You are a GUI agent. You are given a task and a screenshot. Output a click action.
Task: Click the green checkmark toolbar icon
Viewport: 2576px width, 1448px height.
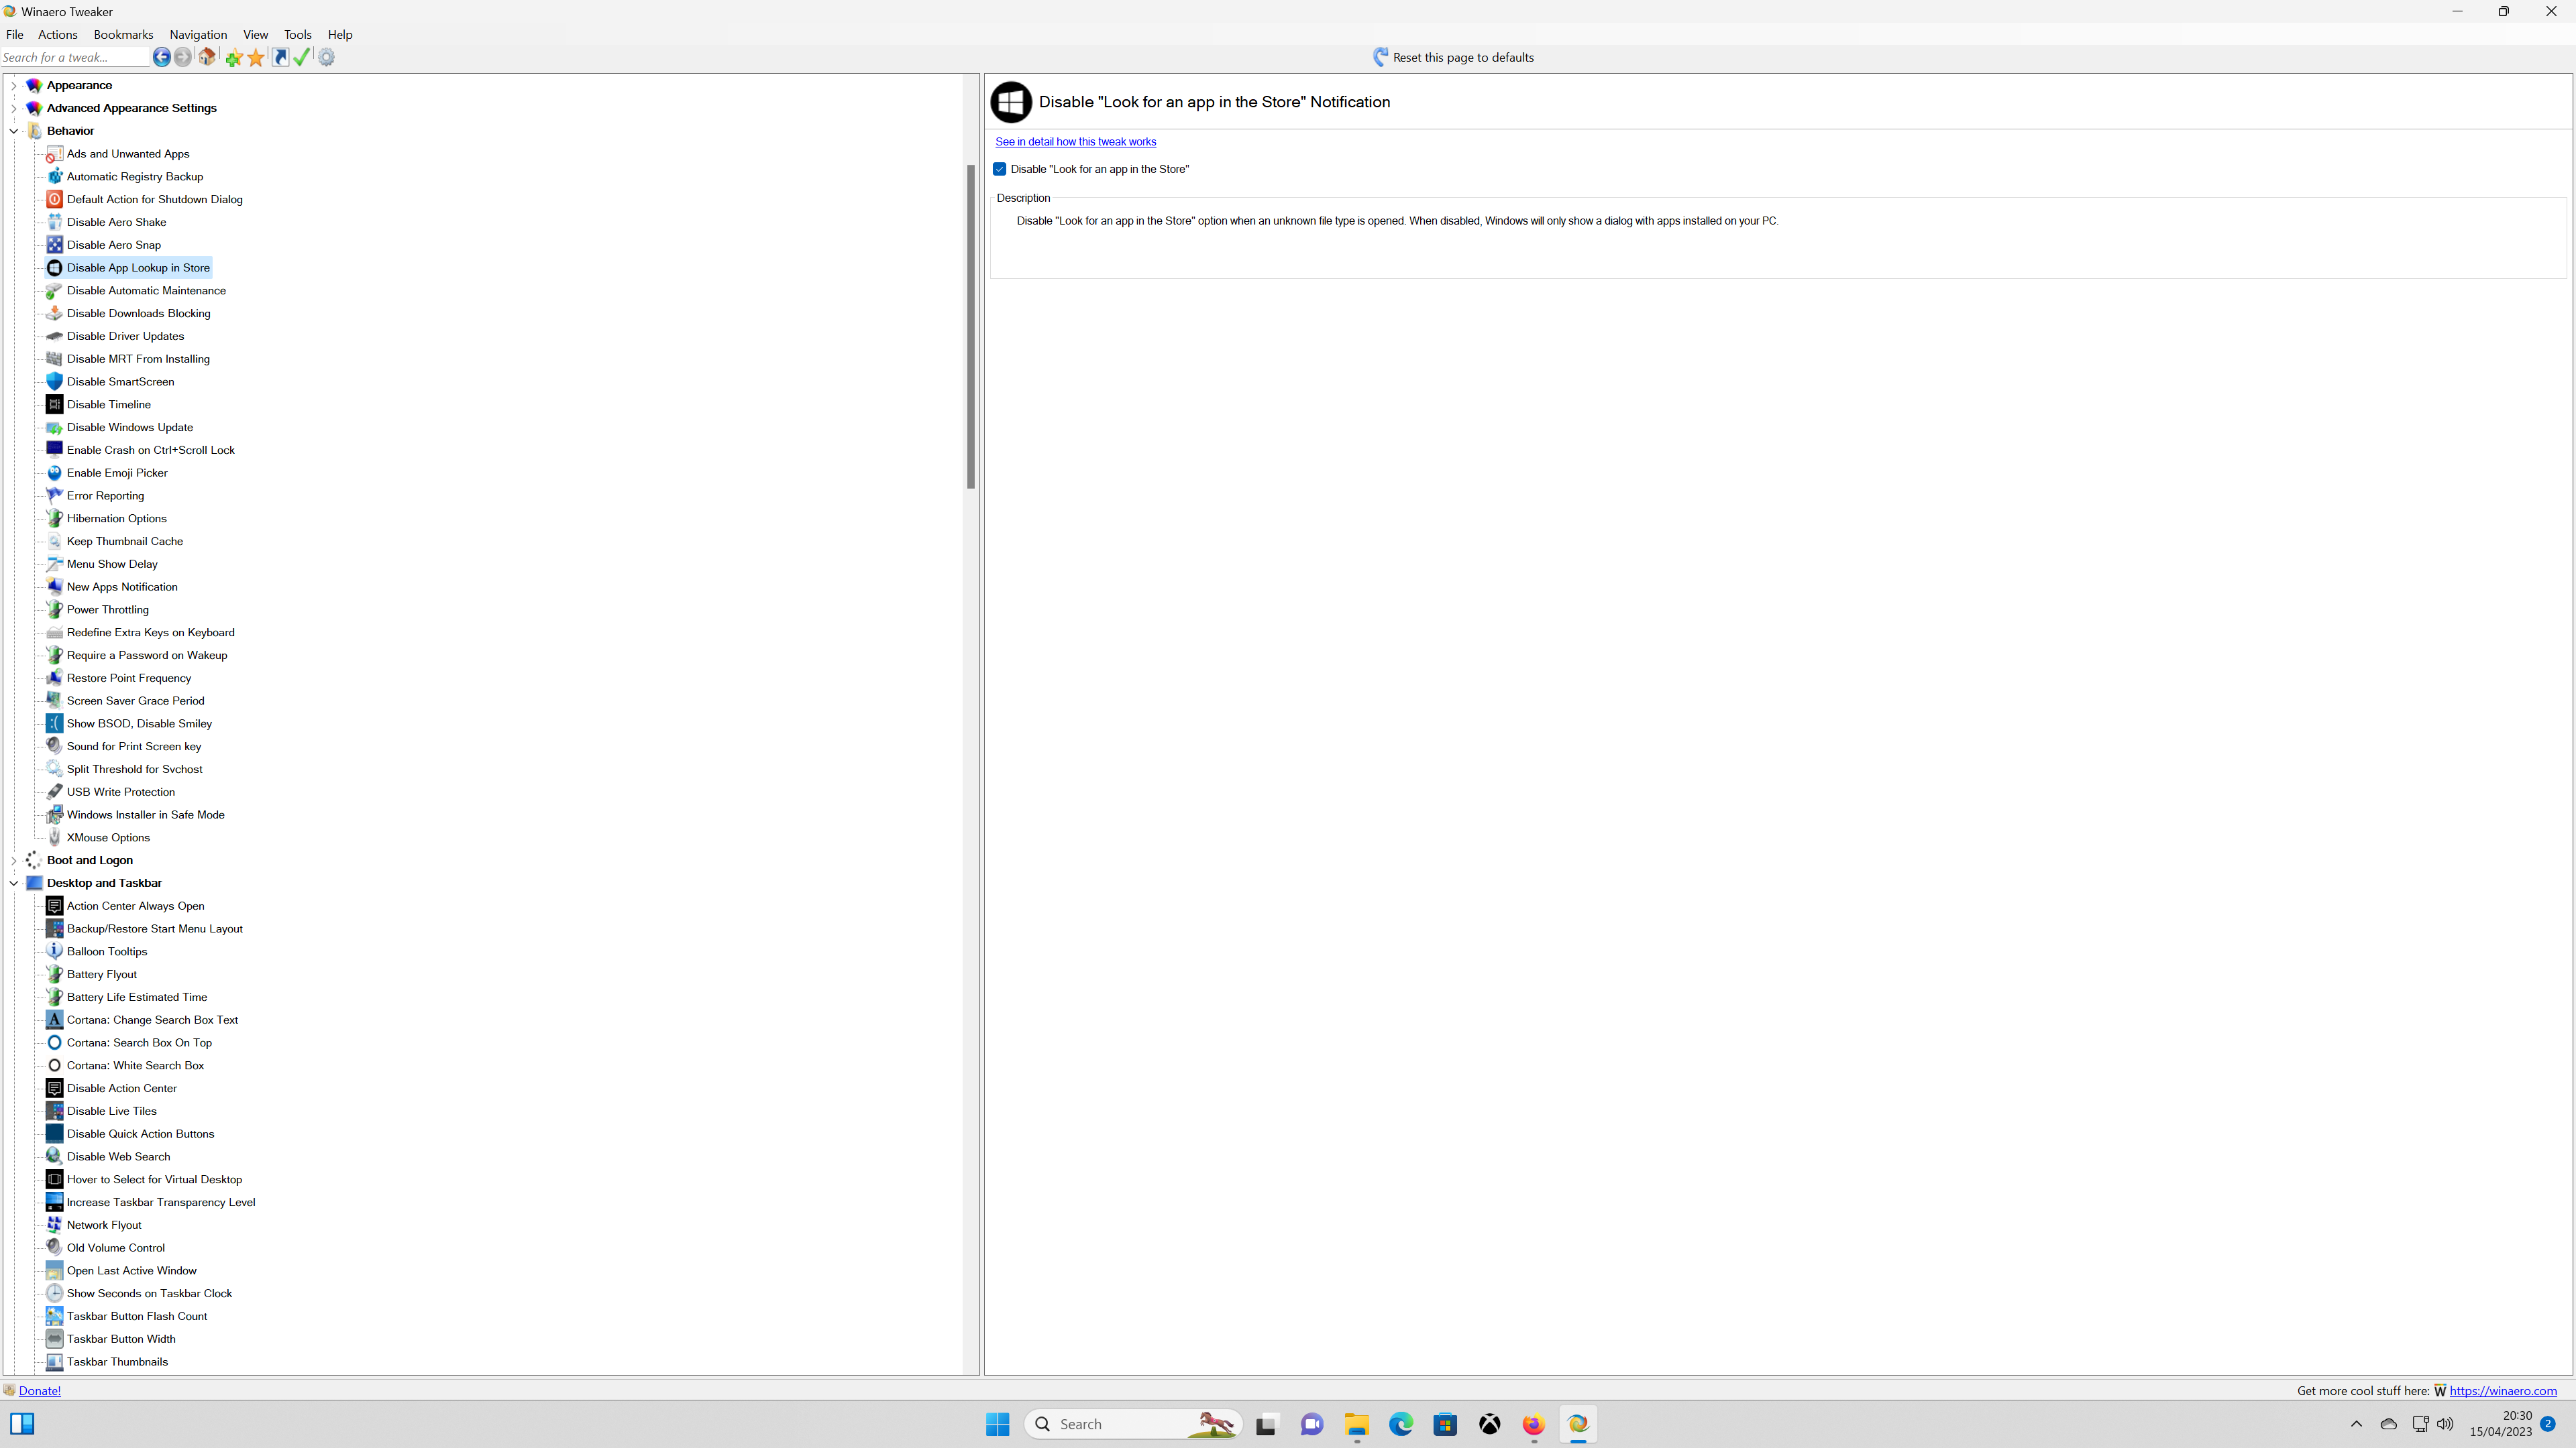coord(302,57)
